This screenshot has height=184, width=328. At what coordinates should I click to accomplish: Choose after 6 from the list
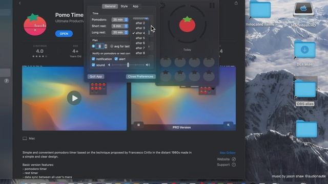(140, 43)
